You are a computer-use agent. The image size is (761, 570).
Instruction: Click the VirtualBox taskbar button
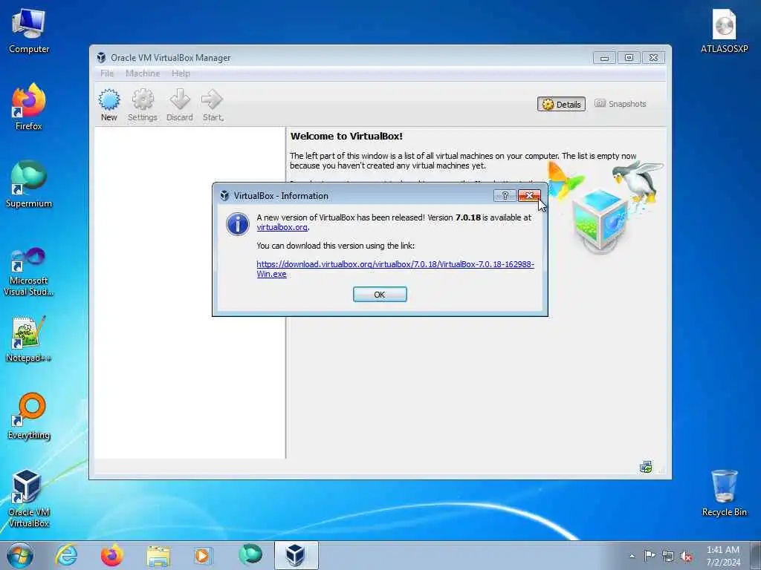296,555
